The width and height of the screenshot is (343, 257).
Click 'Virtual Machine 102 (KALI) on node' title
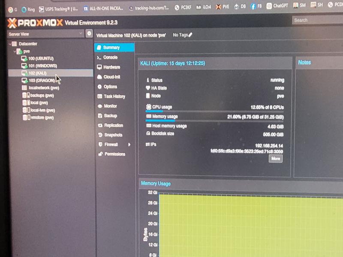click(131, 36)
